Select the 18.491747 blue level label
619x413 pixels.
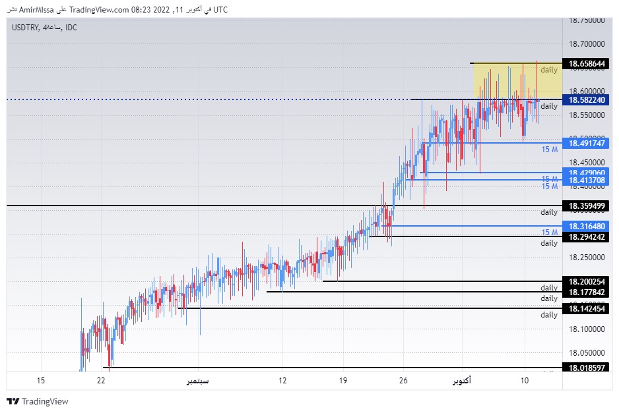point(588,144)
